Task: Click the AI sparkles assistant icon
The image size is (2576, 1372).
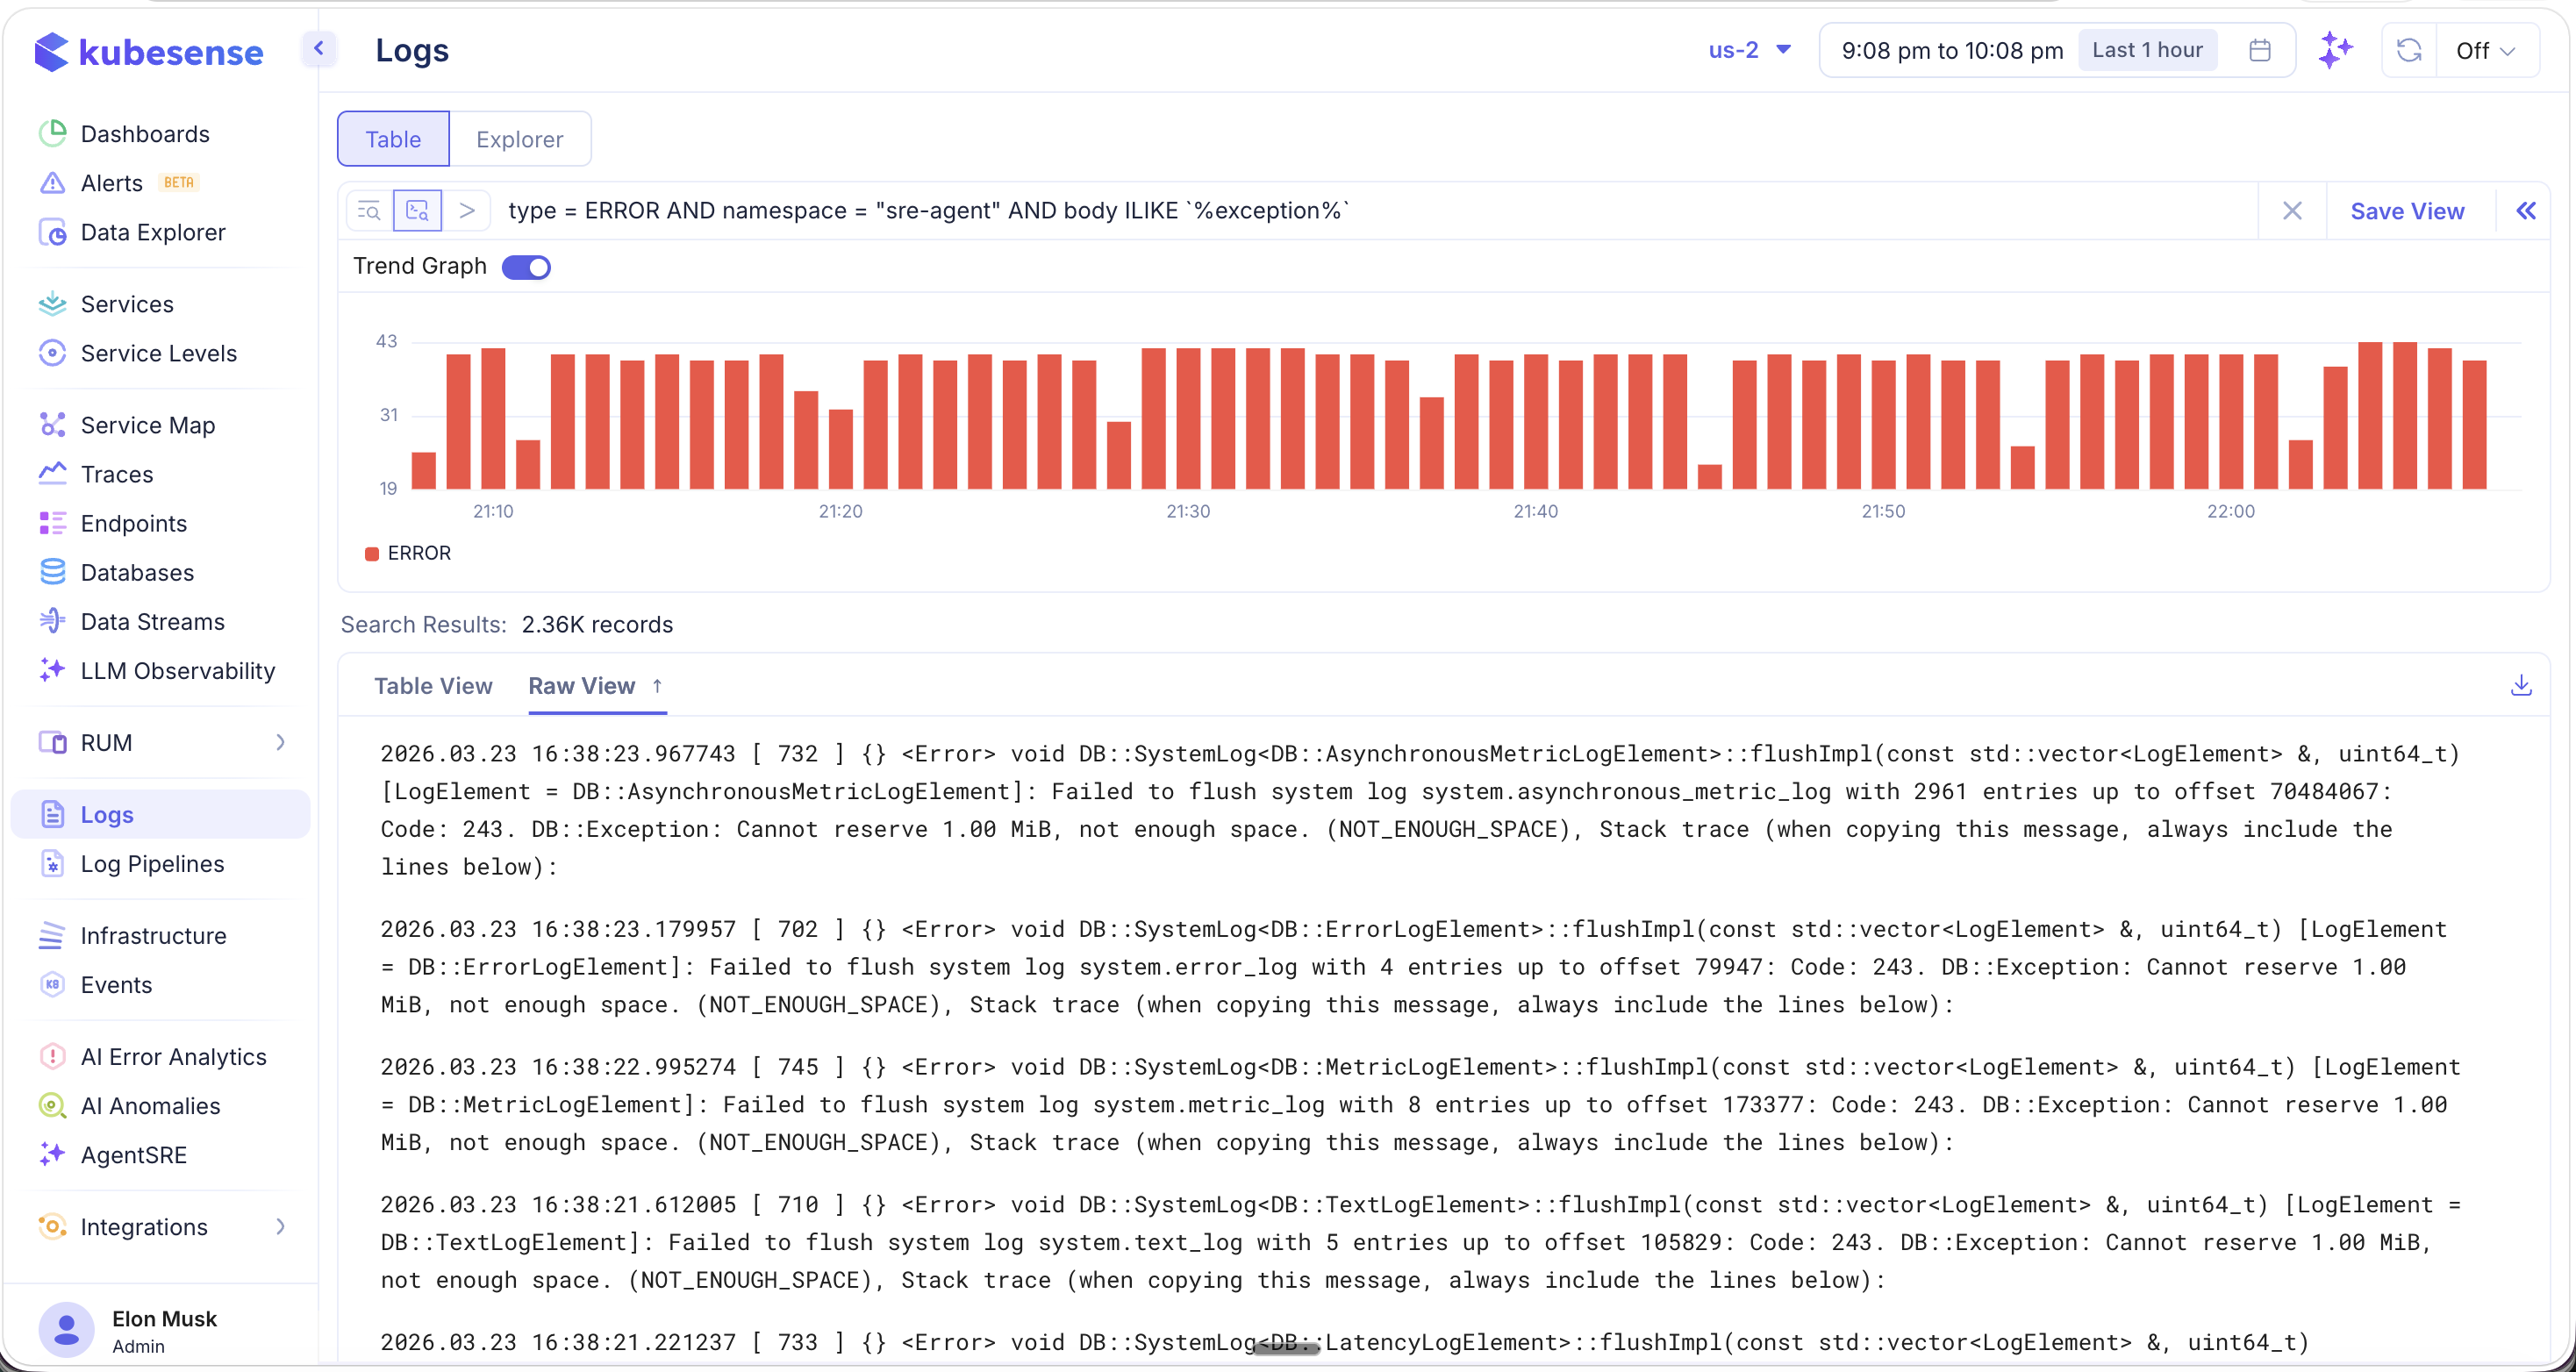Action: coord(2337,49)
